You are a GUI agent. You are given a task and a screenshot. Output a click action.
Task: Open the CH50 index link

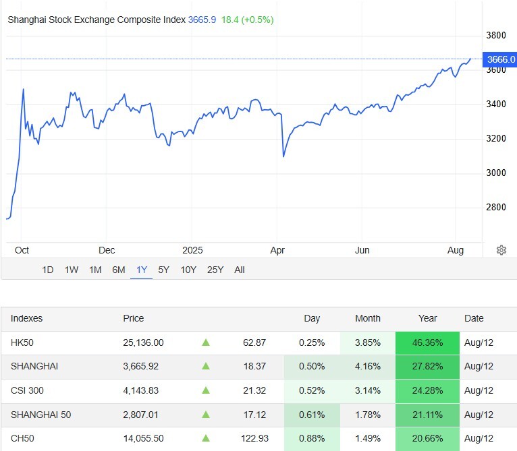22,438
